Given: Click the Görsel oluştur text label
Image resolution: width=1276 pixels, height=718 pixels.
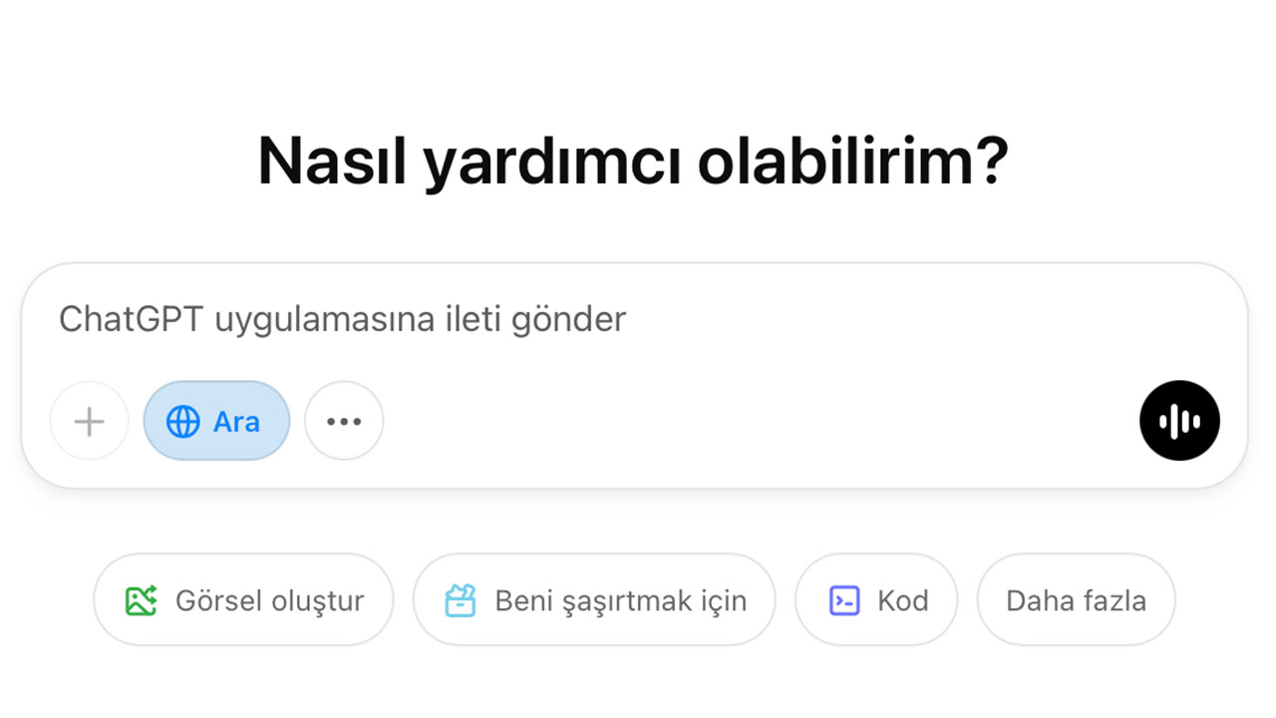Looking at the screenshot, I should pos(269,600).
